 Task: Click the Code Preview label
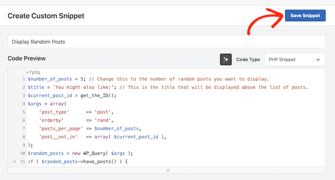(27, 58)
